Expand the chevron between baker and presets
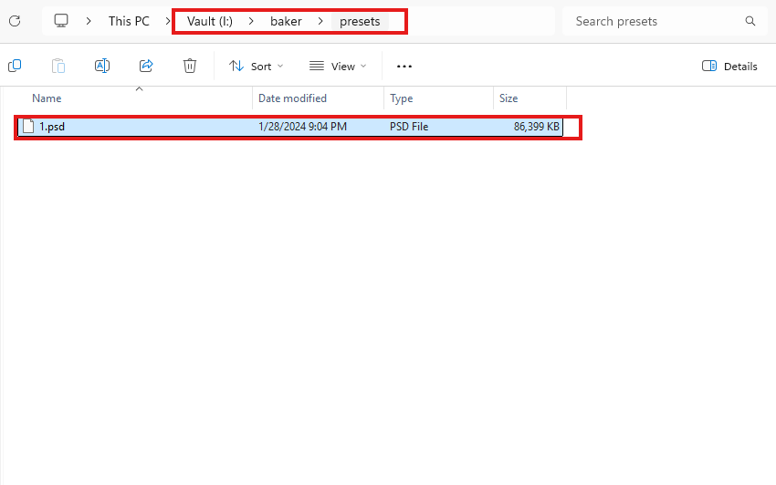The width and height of the screenshot is (776, 485). (320, 21)
